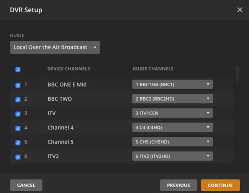The width and height of the screenshot is (249, 193).
Task: Toggle the select-all channels checkbox
Action: 18,70
